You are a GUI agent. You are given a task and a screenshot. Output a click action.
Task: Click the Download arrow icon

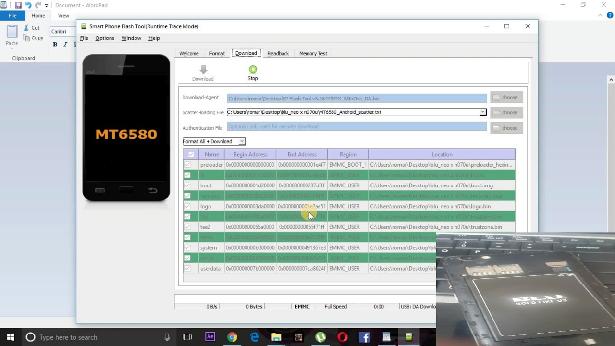[x=203, y=70]
